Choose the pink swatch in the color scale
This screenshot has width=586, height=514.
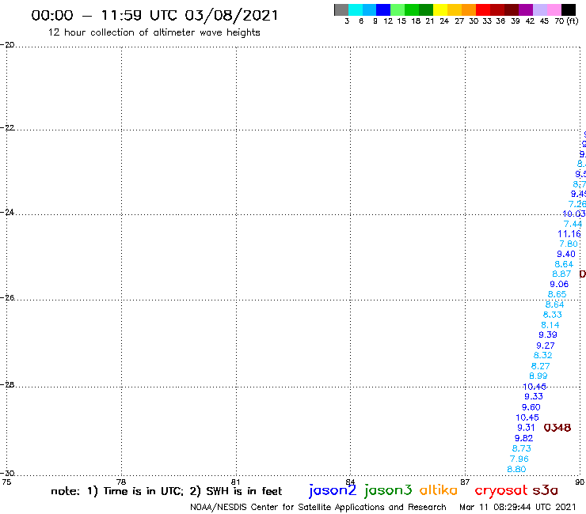click(x=554, y=9)
